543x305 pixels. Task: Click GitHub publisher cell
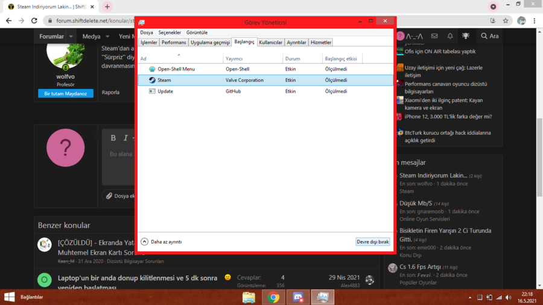pyautogui.click(x=233, y=91)
